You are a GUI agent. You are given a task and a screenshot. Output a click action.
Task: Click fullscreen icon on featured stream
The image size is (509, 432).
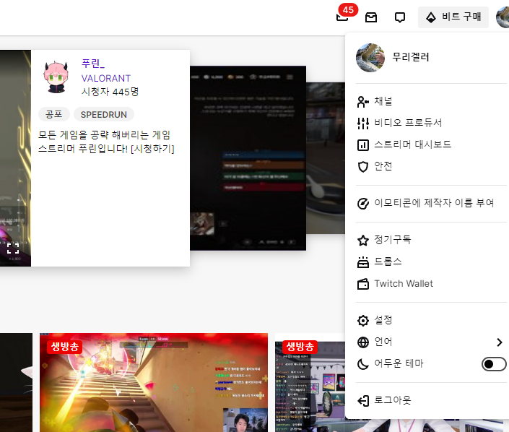point(13,249)
